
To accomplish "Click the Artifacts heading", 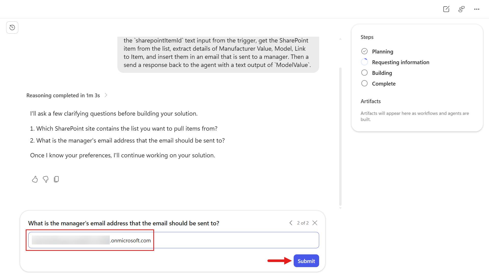I will [x=371, y=101].
